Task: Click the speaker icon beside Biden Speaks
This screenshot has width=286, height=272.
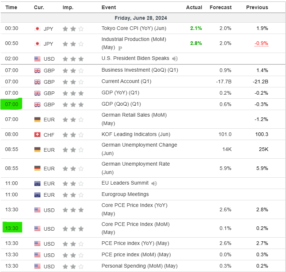Action: coord(175,58)
